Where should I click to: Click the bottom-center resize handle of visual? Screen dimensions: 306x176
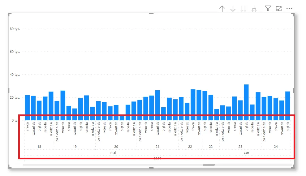click(x=151, y=168)
